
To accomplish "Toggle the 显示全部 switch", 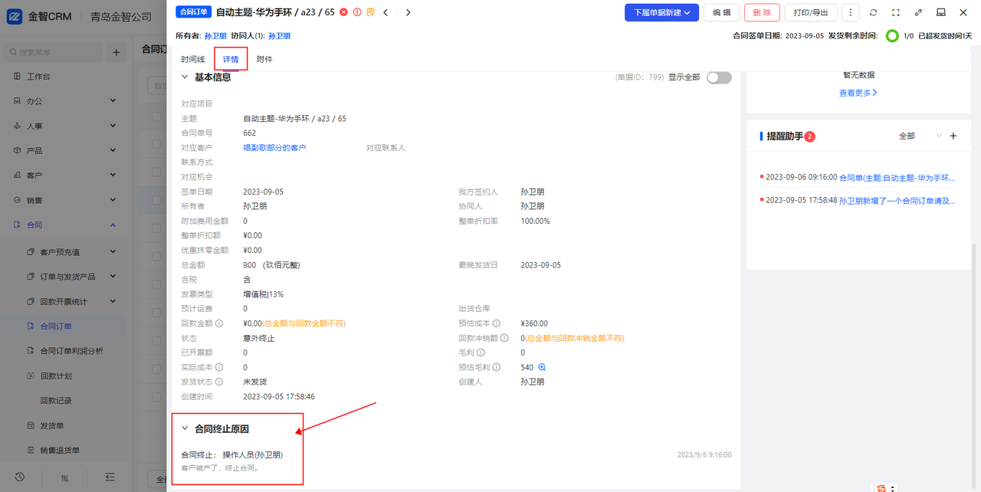I will [x=718, y=77].
